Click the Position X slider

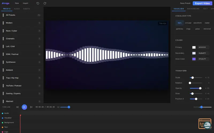pyautogui.click(x=196, y=99)
